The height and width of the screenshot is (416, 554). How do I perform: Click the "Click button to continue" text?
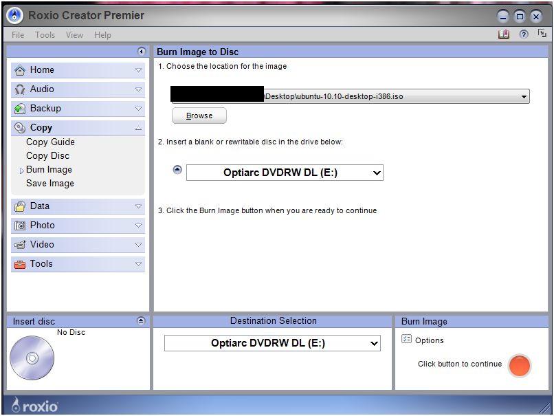click(x=460, y=364)
